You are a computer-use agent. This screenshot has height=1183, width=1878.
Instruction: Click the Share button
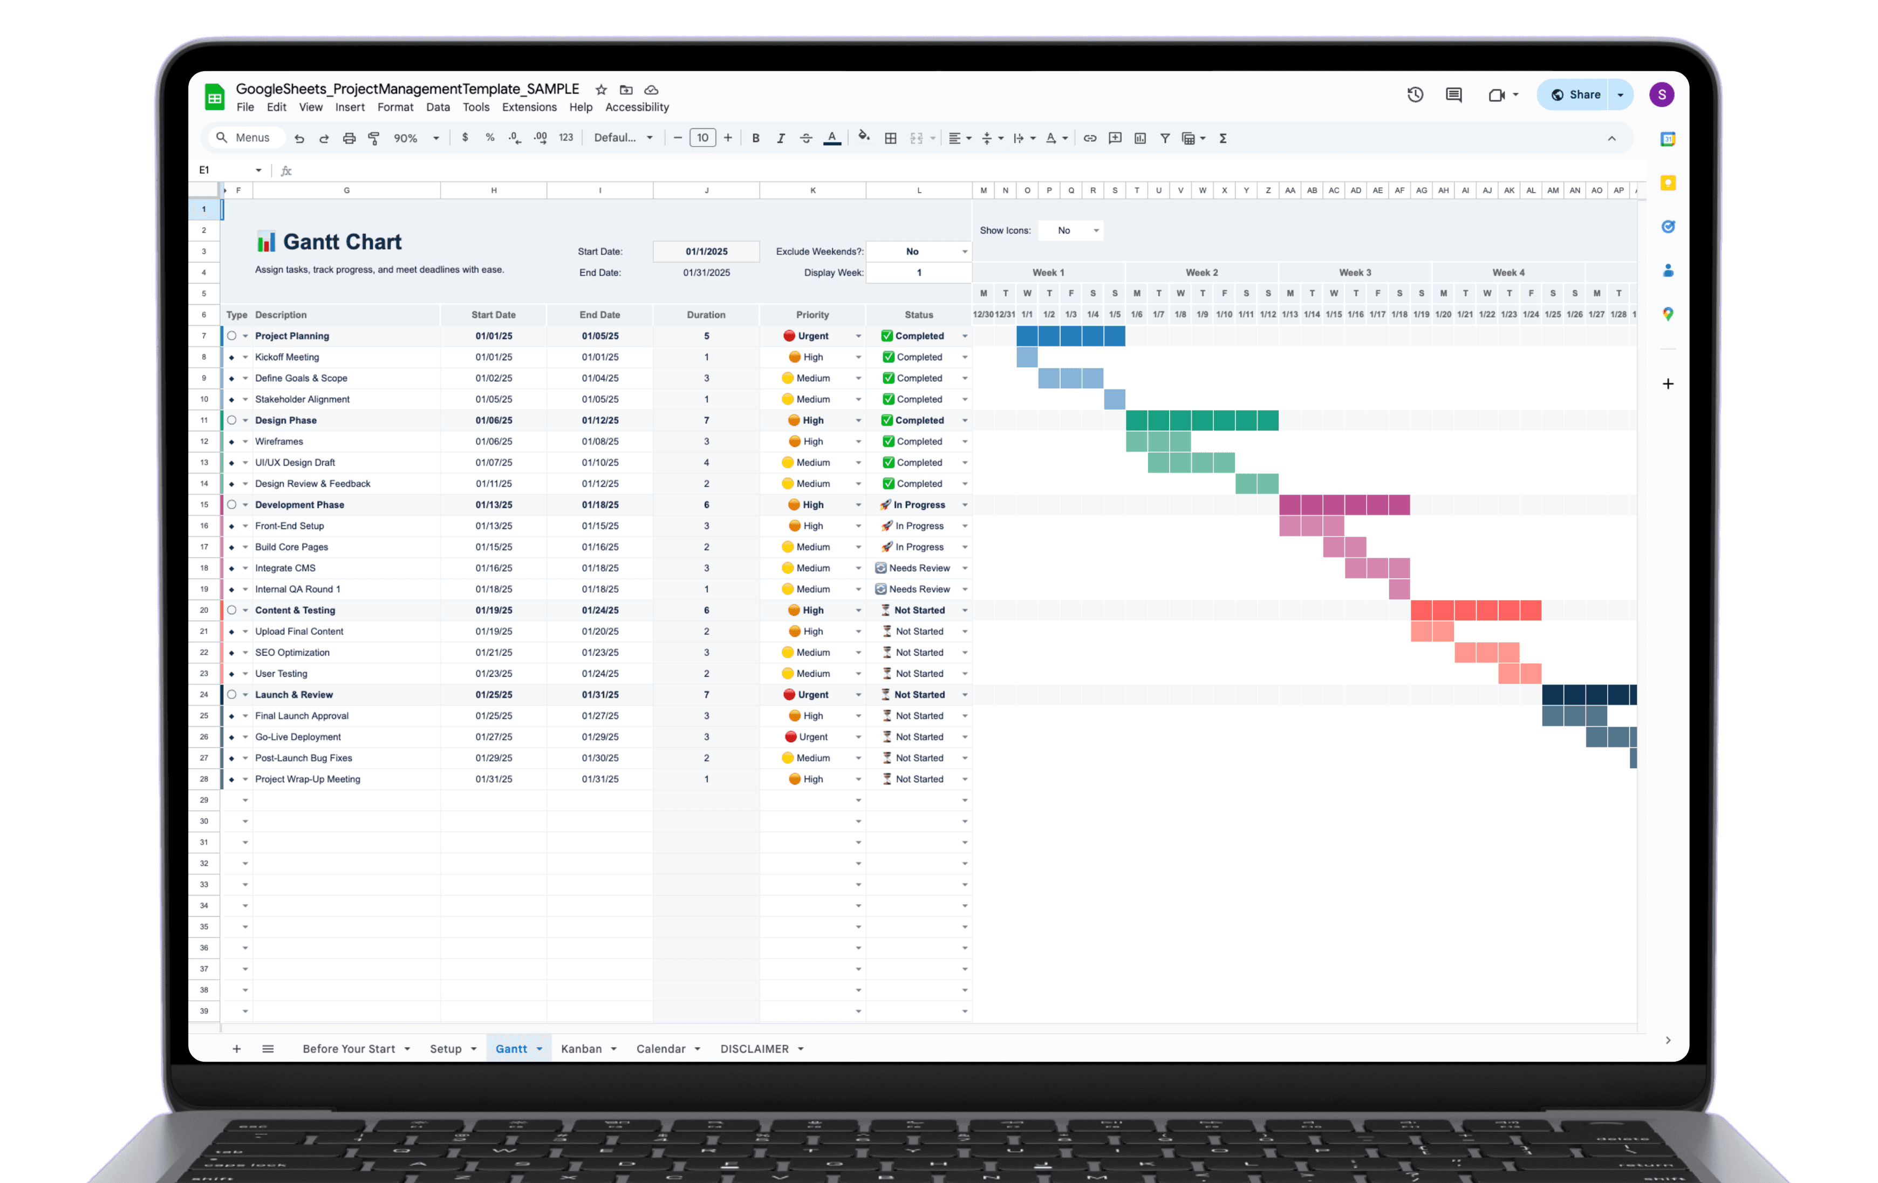pyautogui.click(x=1576, y=94)
